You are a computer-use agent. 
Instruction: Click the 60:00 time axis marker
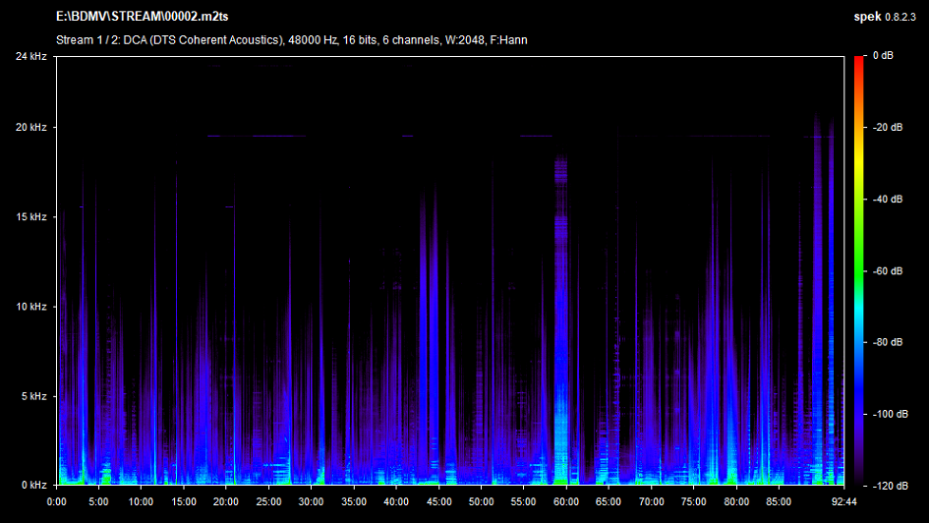coord(566,501)
